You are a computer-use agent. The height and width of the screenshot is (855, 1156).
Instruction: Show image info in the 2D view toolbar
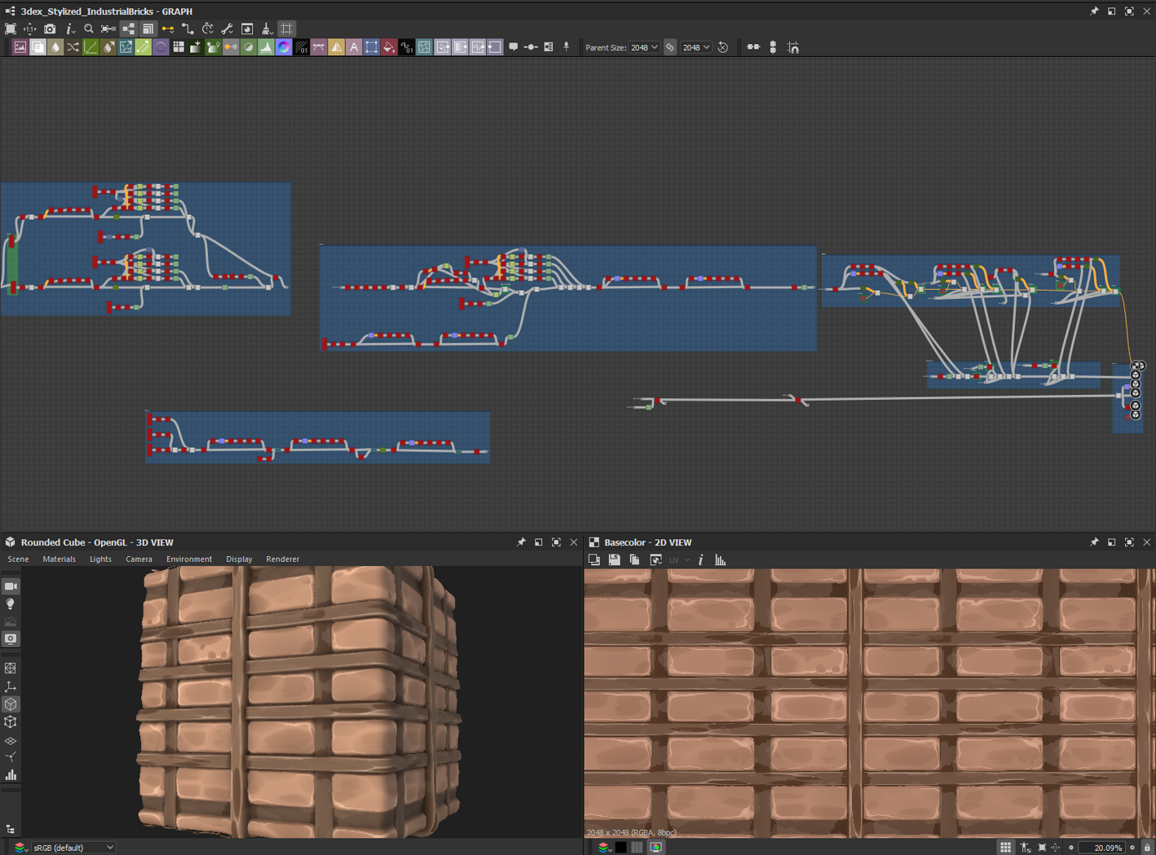(x=701, y=559)
